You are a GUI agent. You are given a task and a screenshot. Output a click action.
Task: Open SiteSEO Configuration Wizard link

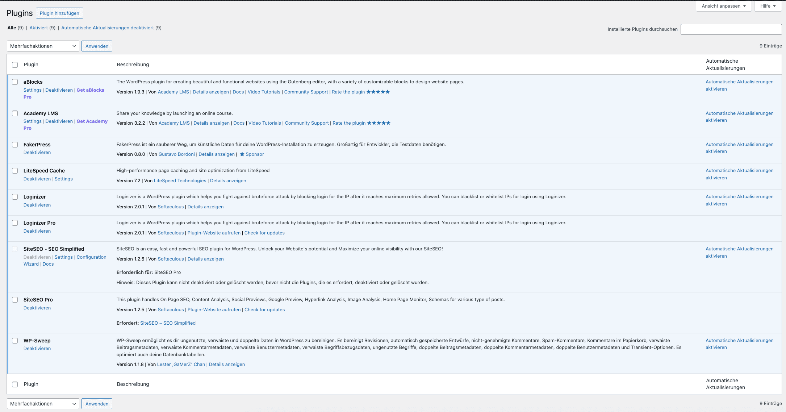(x=65, y=261)
